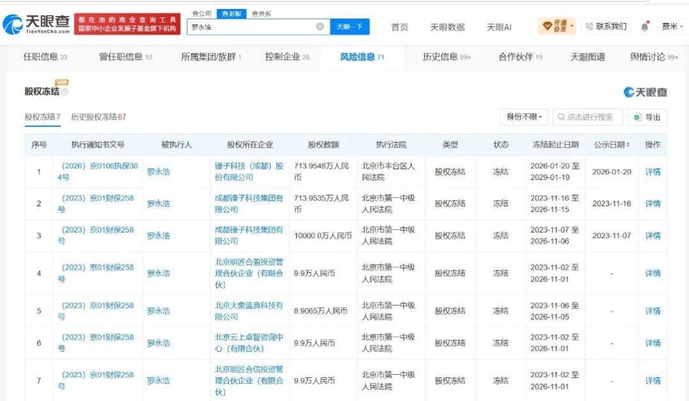Open 详情 for row 7
Screen dimensions: 689x401
(x=653, y=381)
